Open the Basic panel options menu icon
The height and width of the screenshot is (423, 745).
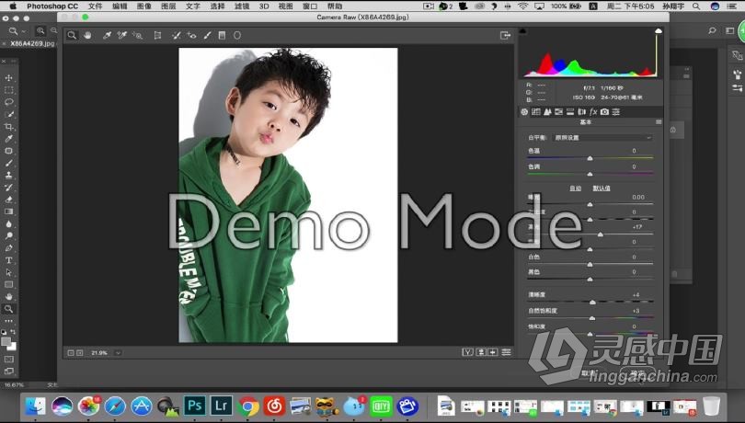pos(659,122)
